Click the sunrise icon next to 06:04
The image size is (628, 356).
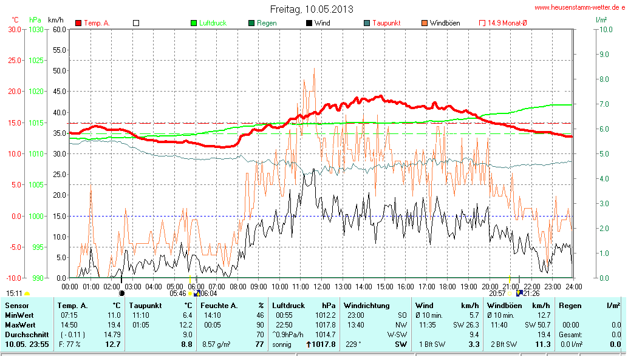pyautogui.click(x=196, y=293)
